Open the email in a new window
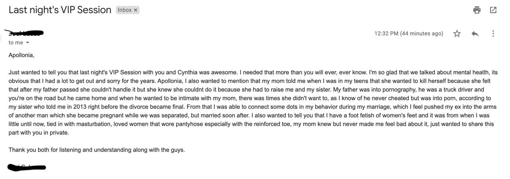The height and width of the screenshot is (179, 510). (x=493, y=10)
